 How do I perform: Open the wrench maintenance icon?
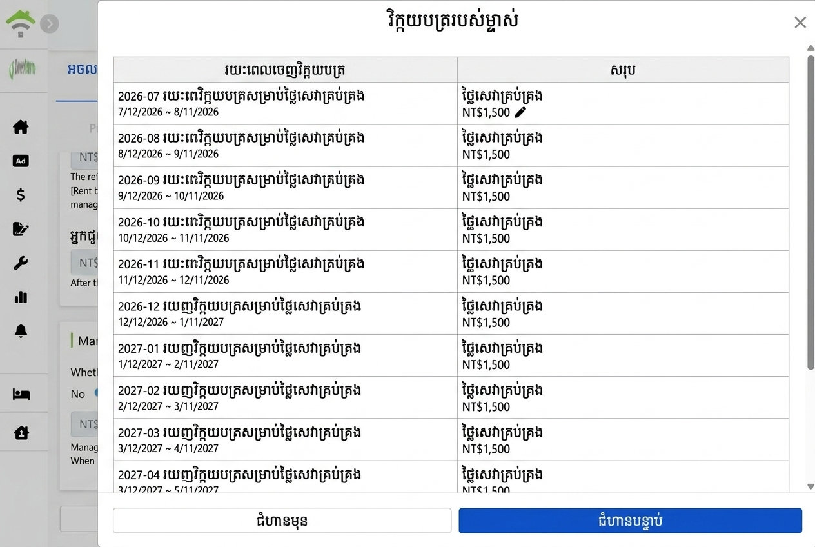(21, 263)
